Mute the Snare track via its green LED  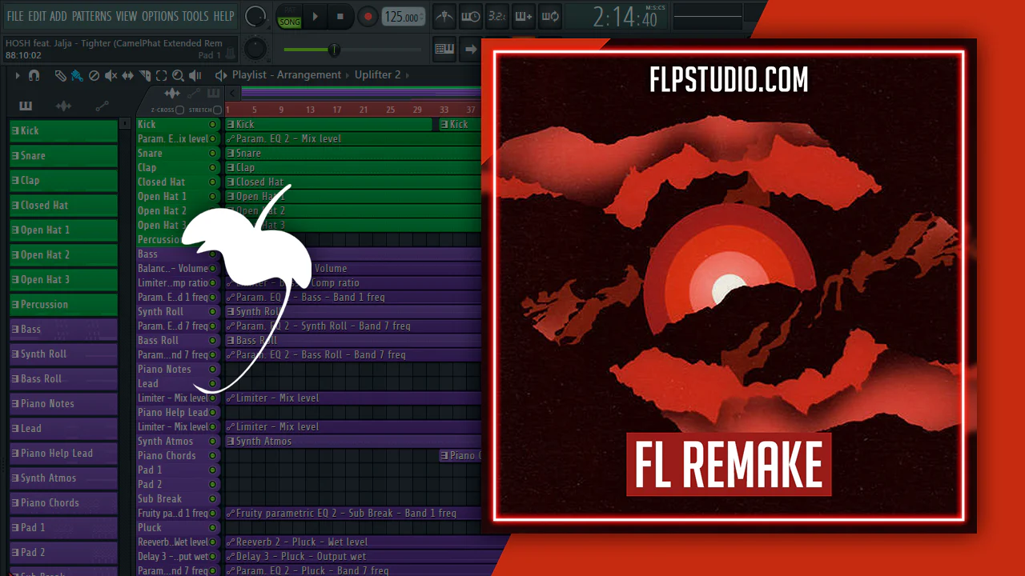212,154
